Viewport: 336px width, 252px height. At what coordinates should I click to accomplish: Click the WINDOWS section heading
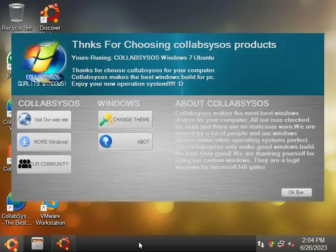coord(119,103)
